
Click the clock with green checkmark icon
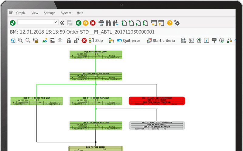222,41
